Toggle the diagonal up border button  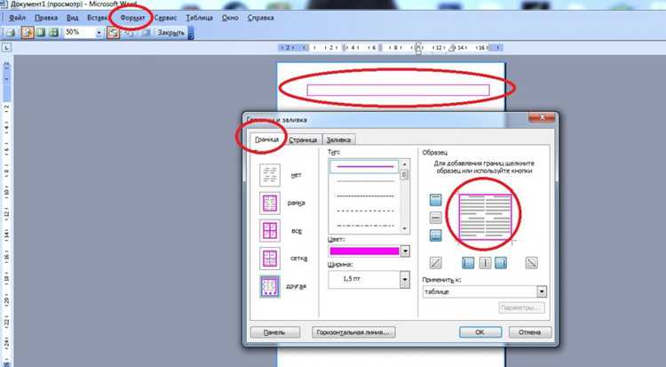[x=435, y=263]
